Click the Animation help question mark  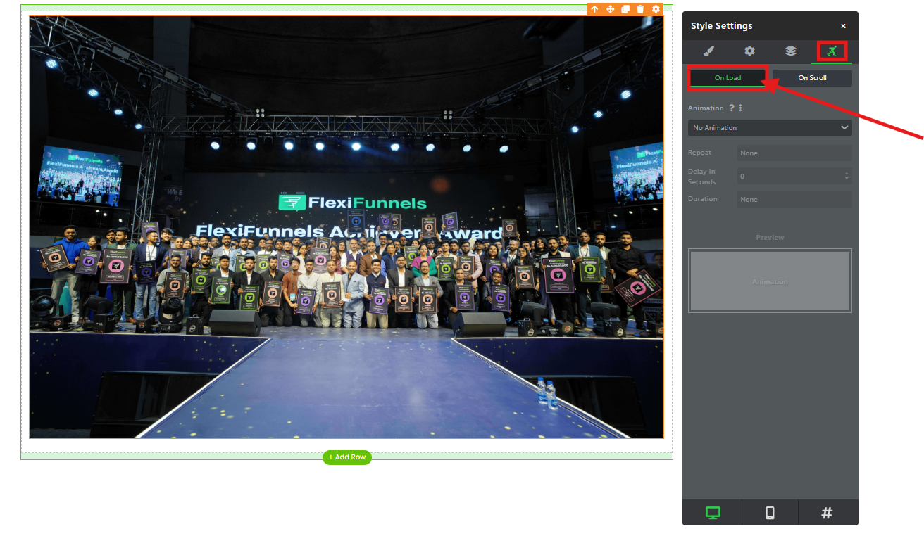pos(732,108)
